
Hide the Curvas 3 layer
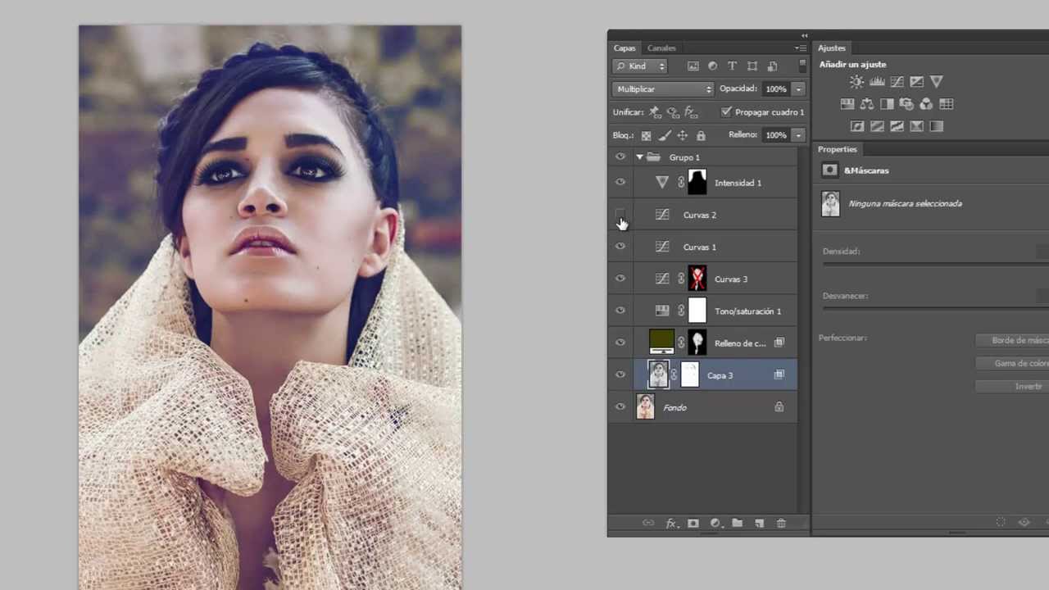coord(620,279)
